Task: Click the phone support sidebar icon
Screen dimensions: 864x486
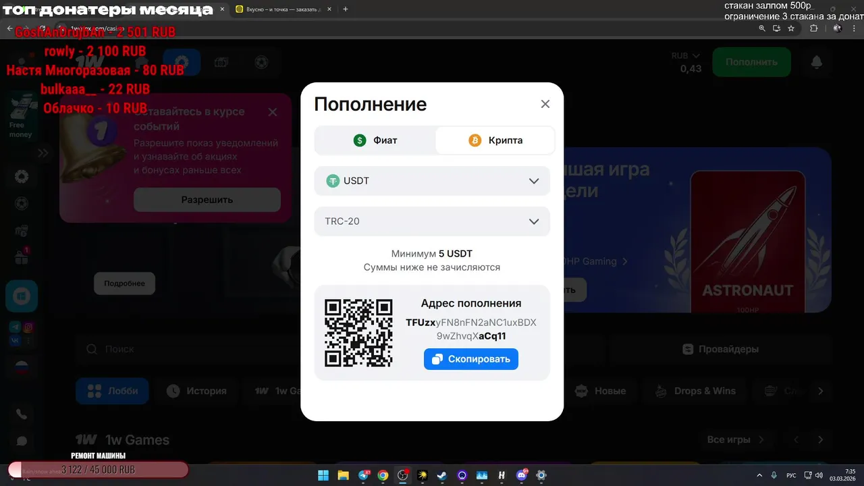Action: [22, 414]
